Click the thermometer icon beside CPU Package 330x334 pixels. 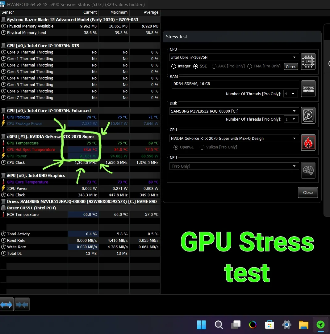pyautogui.click(x=3, y=117)
